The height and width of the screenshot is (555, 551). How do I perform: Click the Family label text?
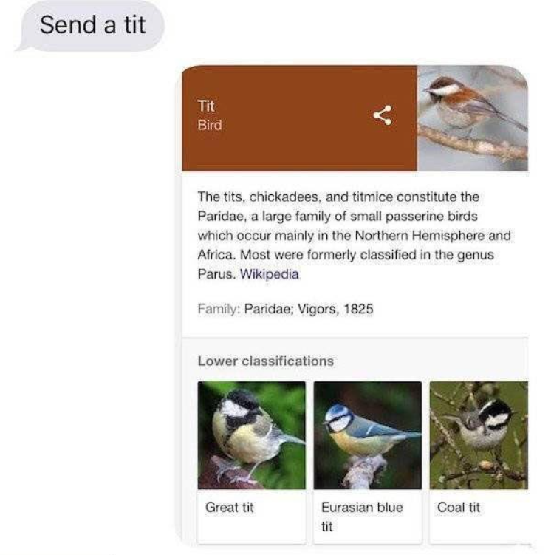(219, 309)
